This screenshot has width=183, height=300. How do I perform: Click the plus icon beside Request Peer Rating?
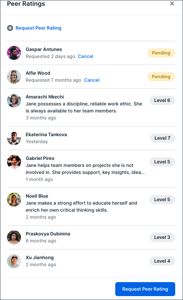pos(10,28)
